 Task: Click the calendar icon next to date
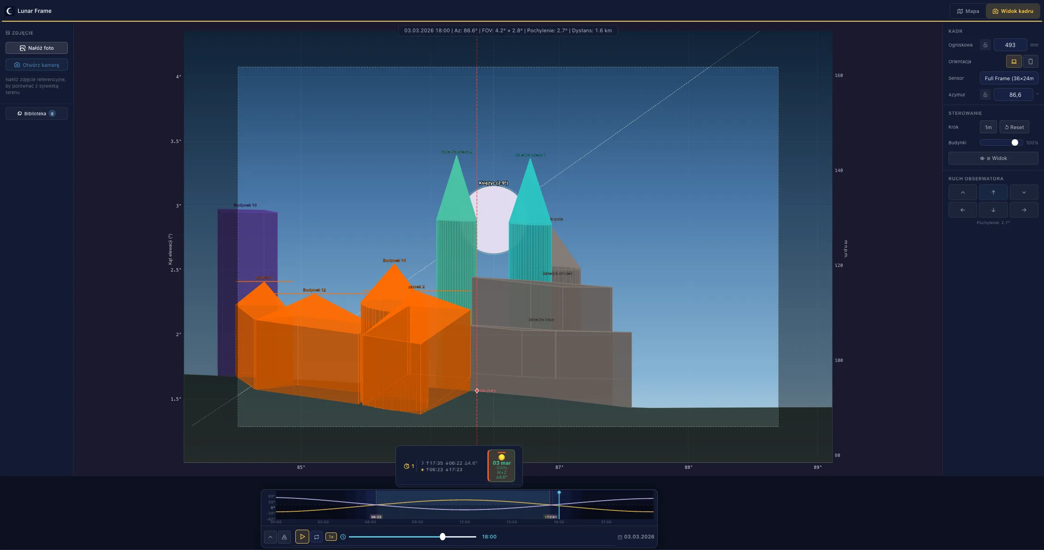coord(620,537)
